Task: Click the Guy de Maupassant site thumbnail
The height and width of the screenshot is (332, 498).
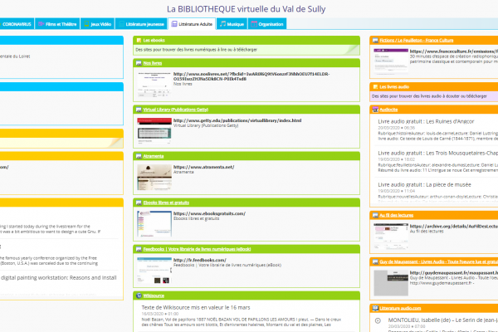Action: (x=391, y=283)
